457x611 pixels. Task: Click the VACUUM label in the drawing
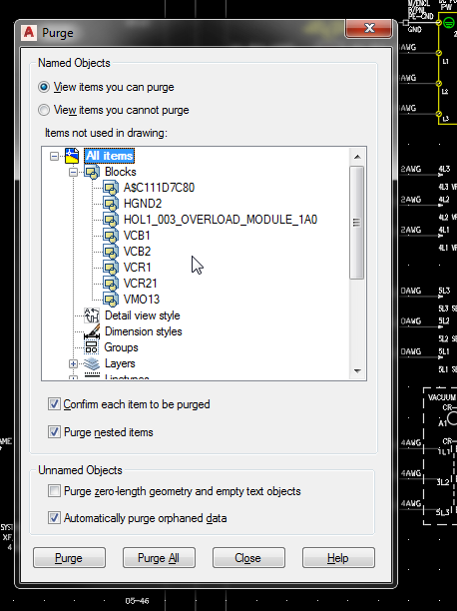pos(442,397)
